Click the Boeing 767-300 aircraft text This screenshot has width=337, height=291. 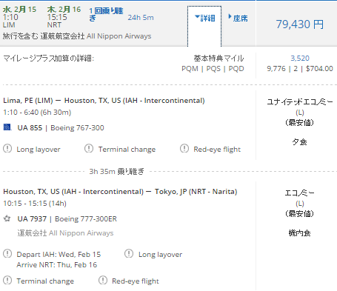click(x=77, y=128)
